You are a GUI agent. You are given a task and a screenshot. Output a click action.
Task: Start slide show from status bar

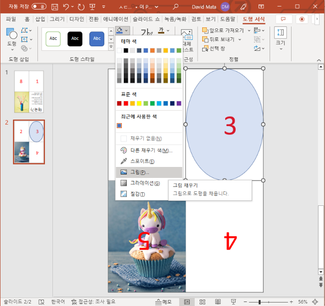pyautogui.click(x=233, y=302)
